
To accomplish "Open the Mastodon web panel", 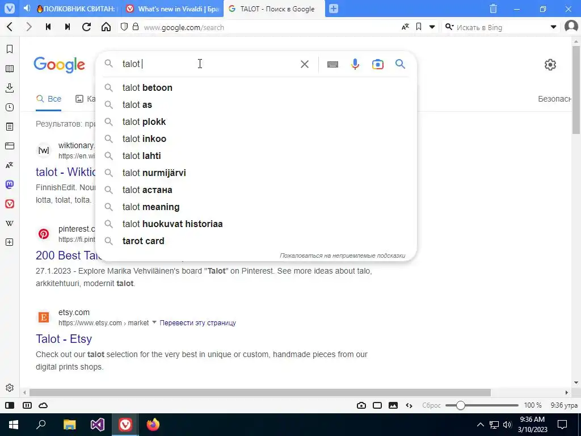I will (10, 185).
